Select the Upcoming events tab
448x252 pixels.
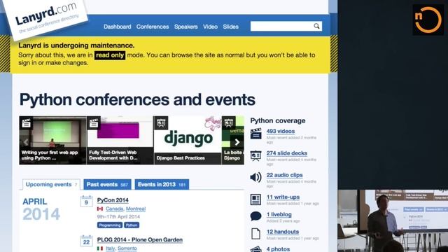(x=51, y=185)
